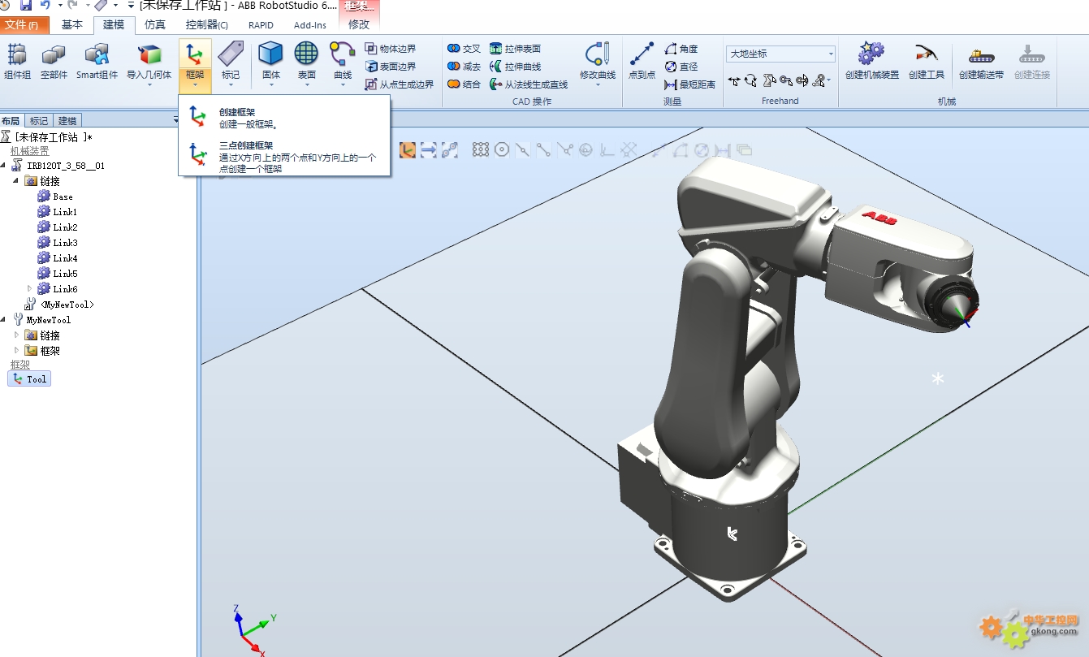Toggle the L-shaped local origin snap icon

coord(607,149)
